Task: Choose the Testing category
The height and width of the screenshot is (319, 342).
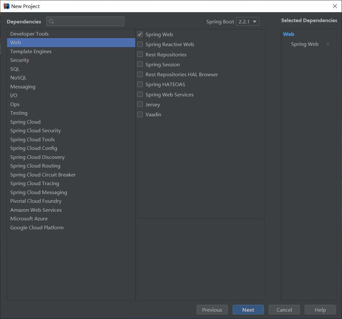Action: point(71,113)
